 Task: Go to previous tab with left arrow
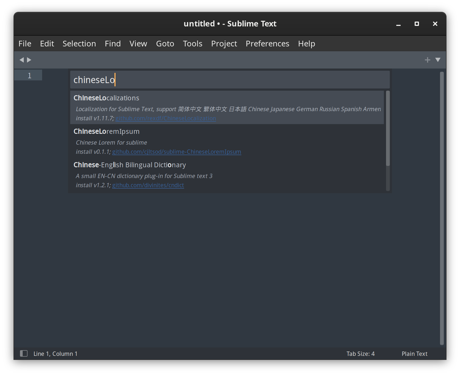point(22,60)
